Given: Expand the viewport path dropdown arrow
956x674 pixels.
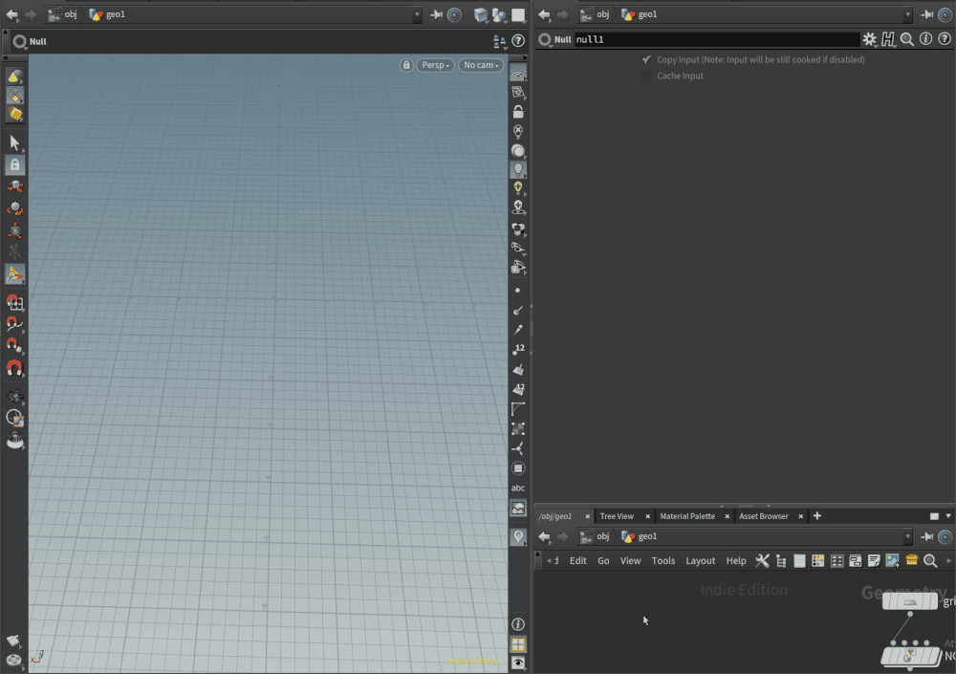Looking at the screenshot, I should tap(417, 15).
